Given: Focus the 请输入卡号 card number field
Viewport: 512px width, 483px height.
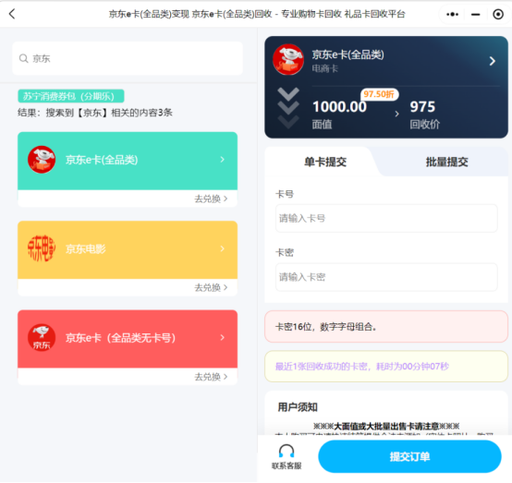Looking at the screenshot, I should (386, 218).
